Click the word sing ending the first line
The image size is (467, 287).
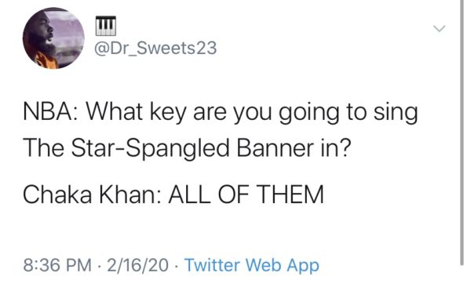pyautogui.click(x=396, y=113)
